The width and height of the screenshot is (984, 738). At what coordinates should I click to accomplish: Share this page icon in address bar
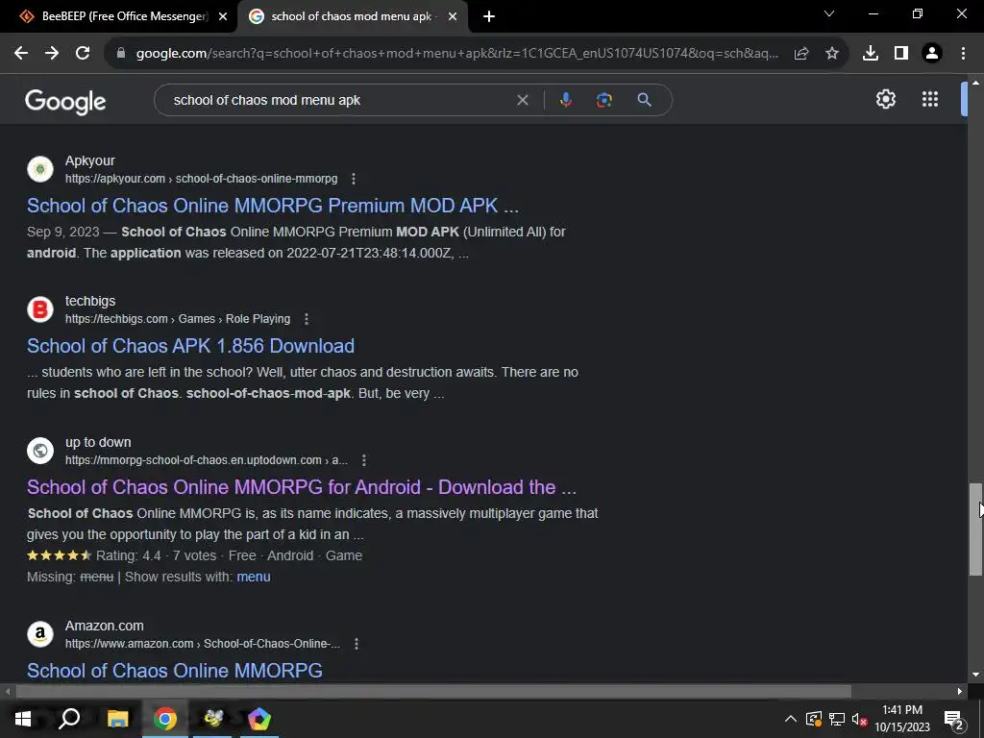point(801,54)
